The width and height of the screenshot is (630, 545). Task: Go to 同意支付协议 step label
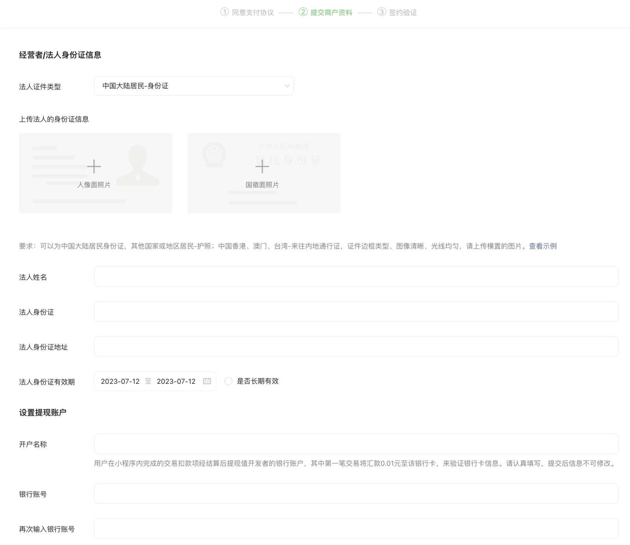(x=253, y=13)
